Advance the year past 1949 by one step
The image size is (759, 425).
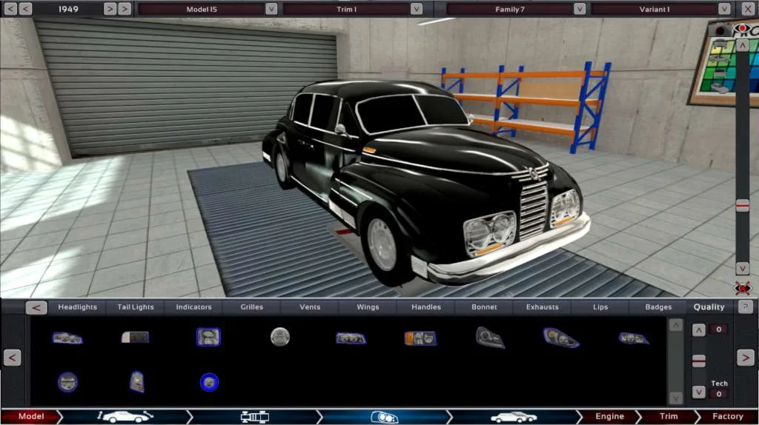[x=110, y=9]
